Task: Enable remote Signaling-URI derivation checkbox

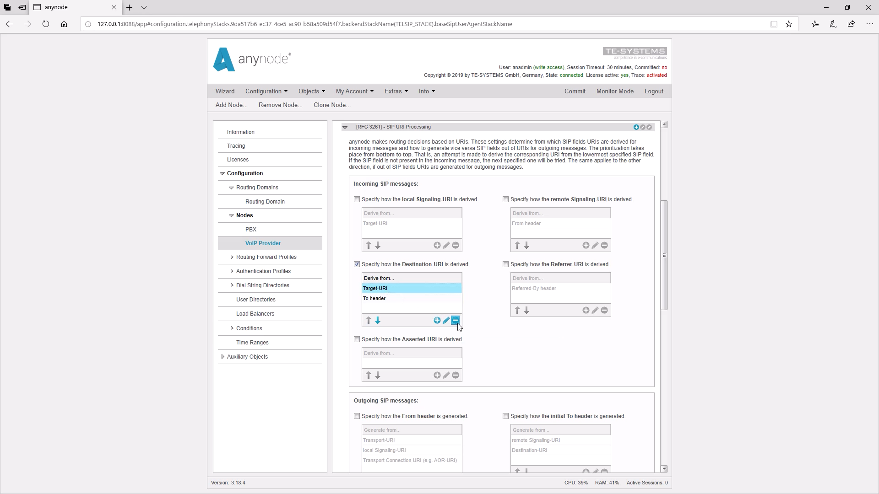Action: coord(505,199)
